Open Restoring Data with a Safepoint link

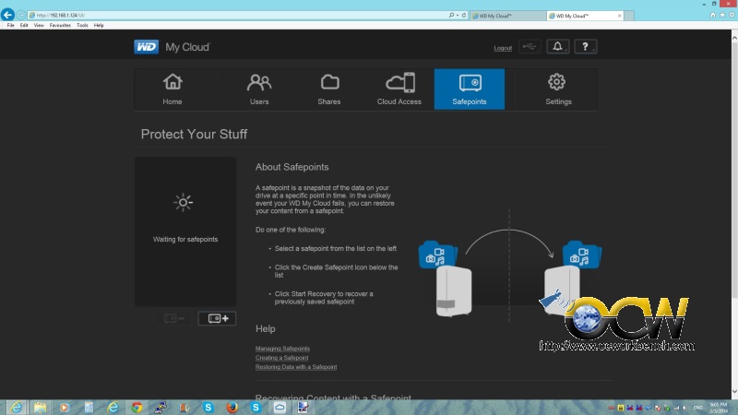296,367
